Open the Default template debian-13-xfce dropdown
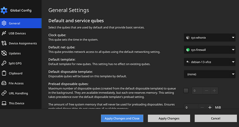The image size is (239, 127). [210, 62]
